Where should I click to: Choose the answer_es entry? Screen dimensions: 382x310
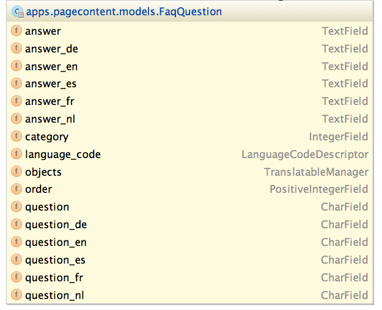click(x=51, y=84)
